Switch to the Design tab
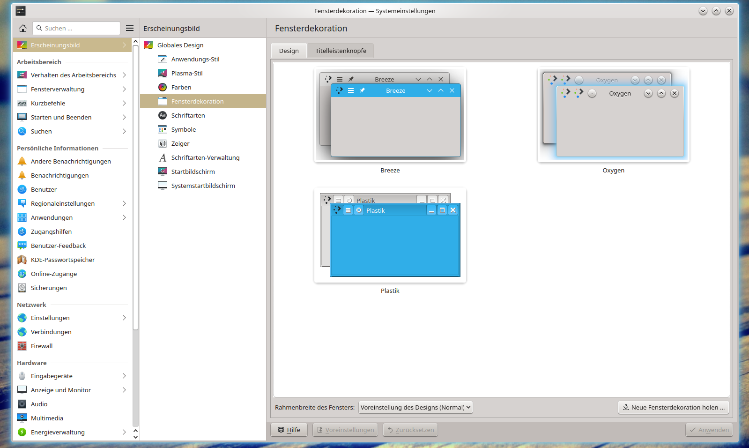749x448 pixels. point(289,51)
